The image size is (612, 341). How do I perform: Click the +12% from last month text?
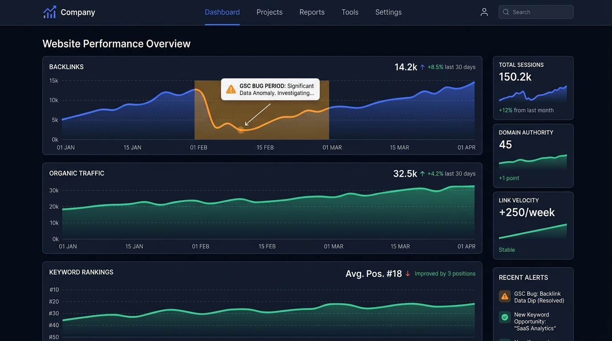point(526,110)
